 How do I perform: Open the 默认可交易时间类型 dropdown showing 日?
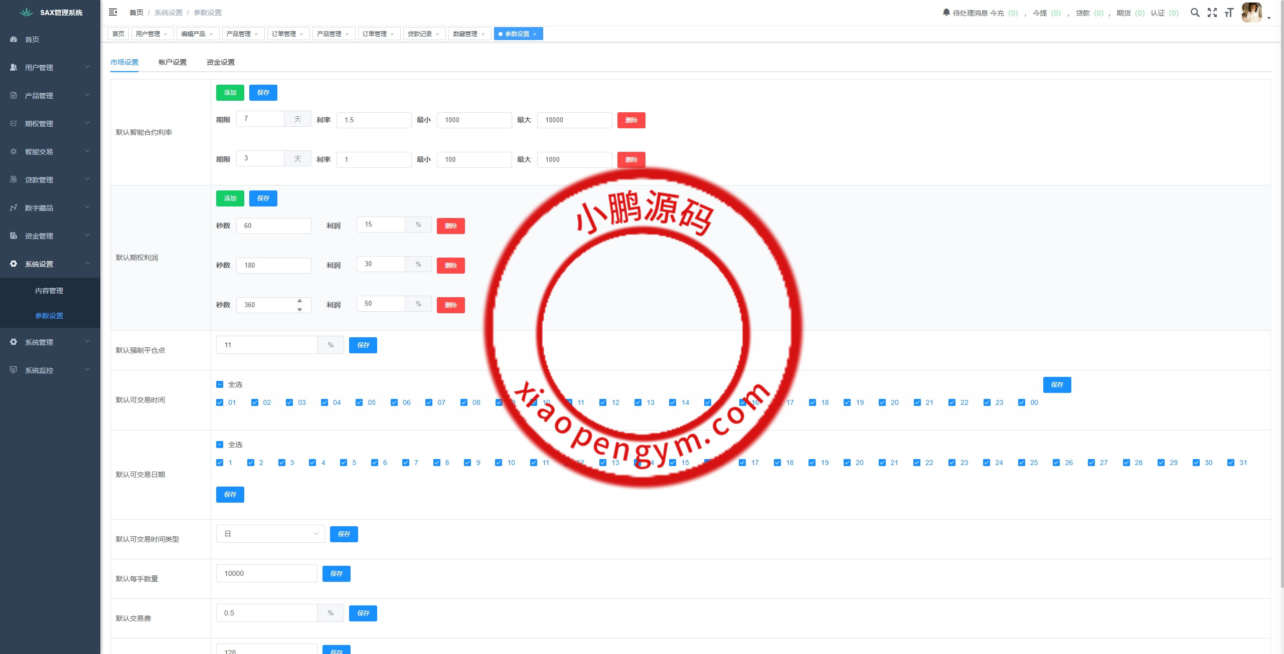pos(270,534)
